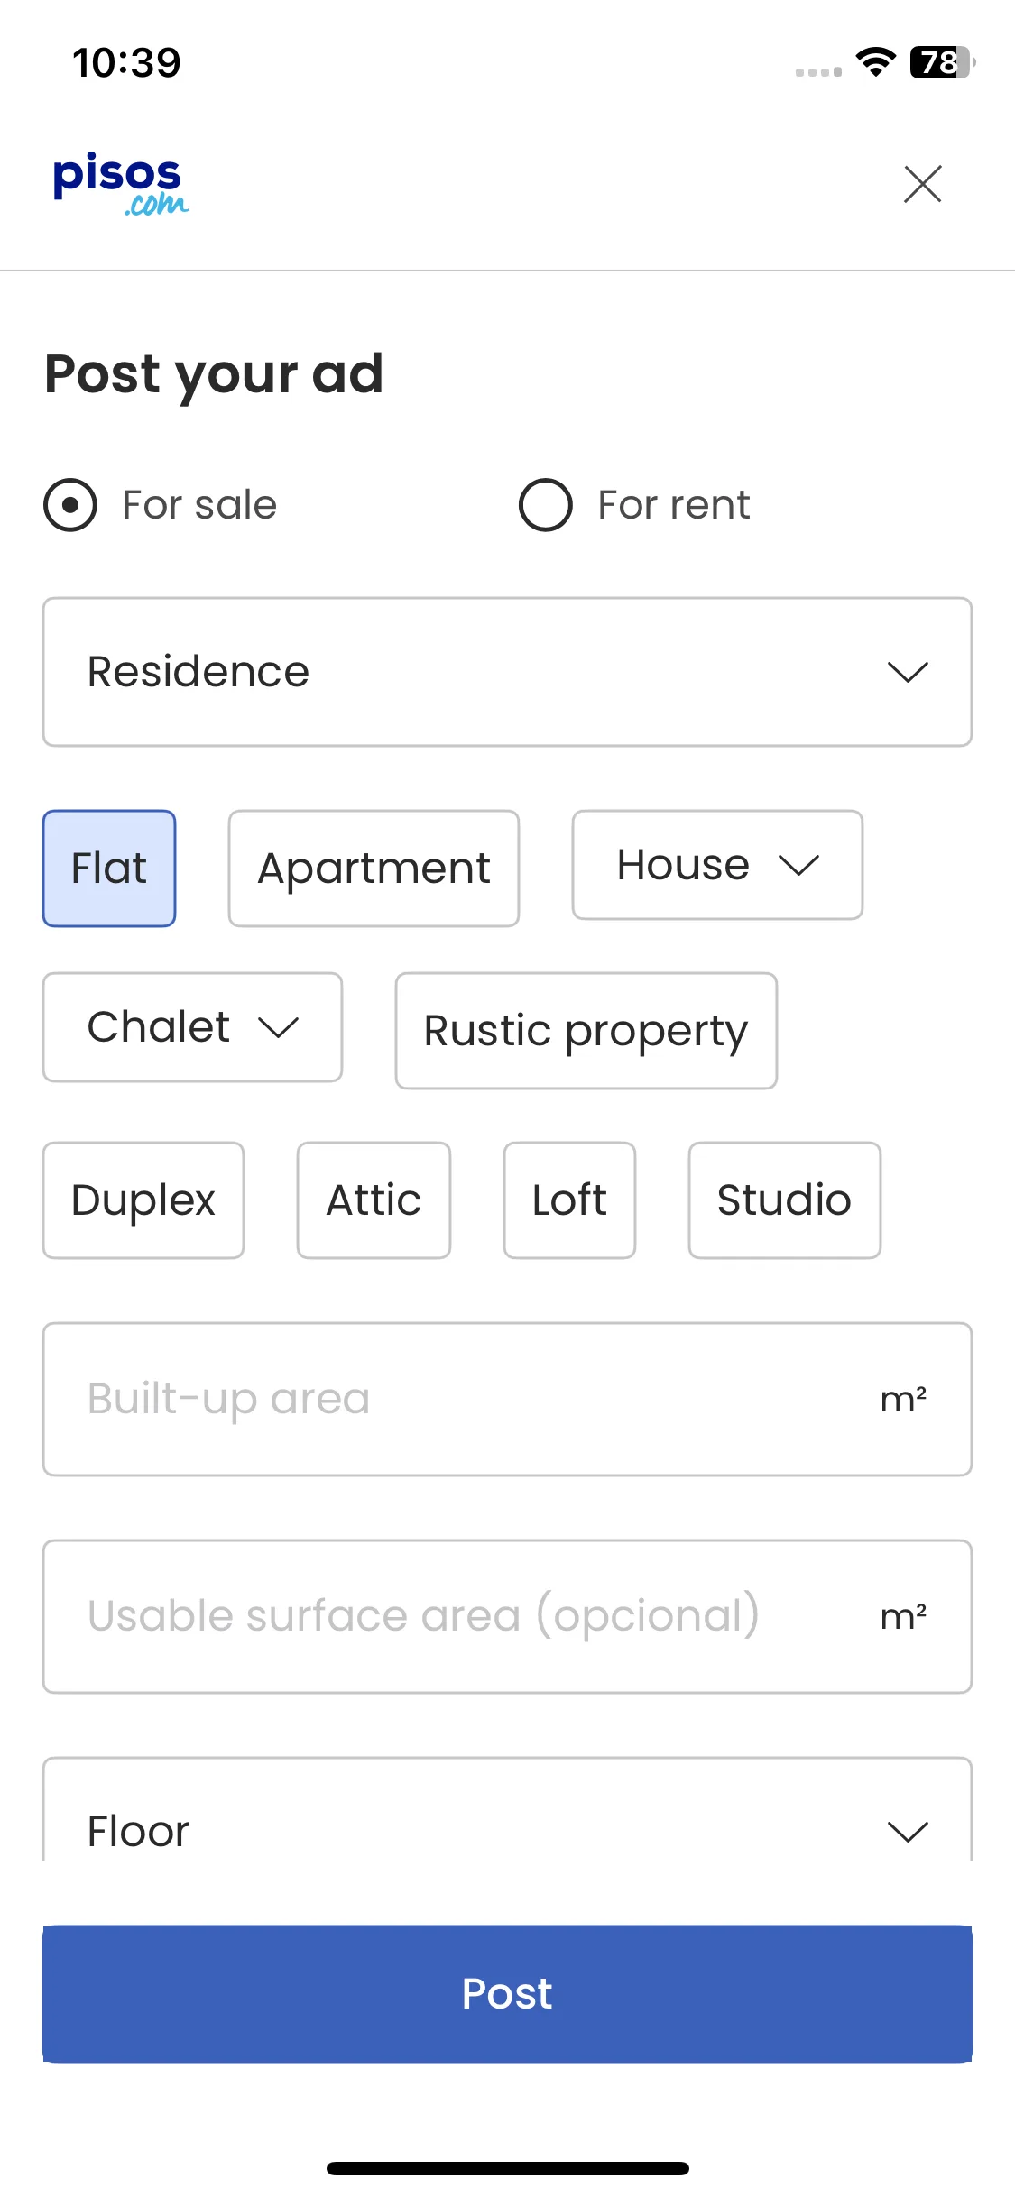Select the For rent radio button

(545, 505)
